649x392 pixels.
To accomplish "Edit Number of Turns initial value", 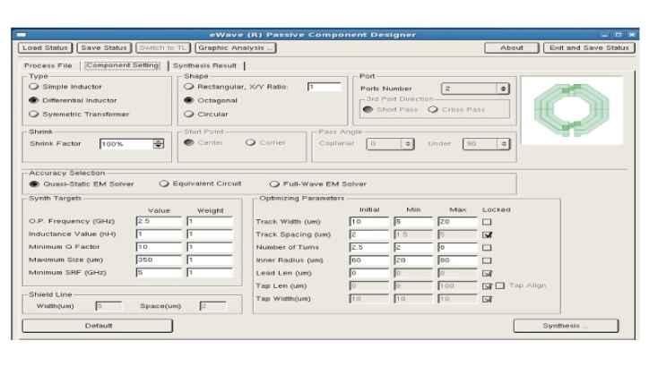I will coord(369,247).
